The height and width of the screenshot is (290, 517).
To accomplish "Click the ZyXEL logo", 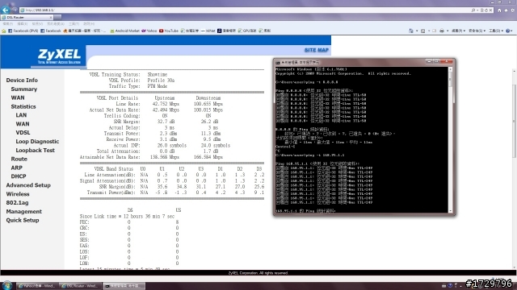I will click(x=59, y=56).
